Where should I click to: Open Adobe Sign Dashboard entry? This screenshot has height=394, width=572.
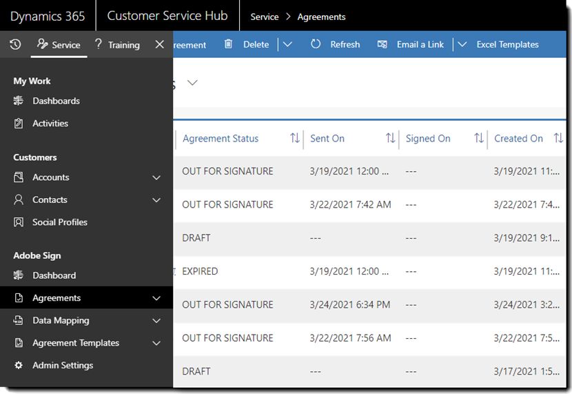pyautogui.click(x=86, y=275)
